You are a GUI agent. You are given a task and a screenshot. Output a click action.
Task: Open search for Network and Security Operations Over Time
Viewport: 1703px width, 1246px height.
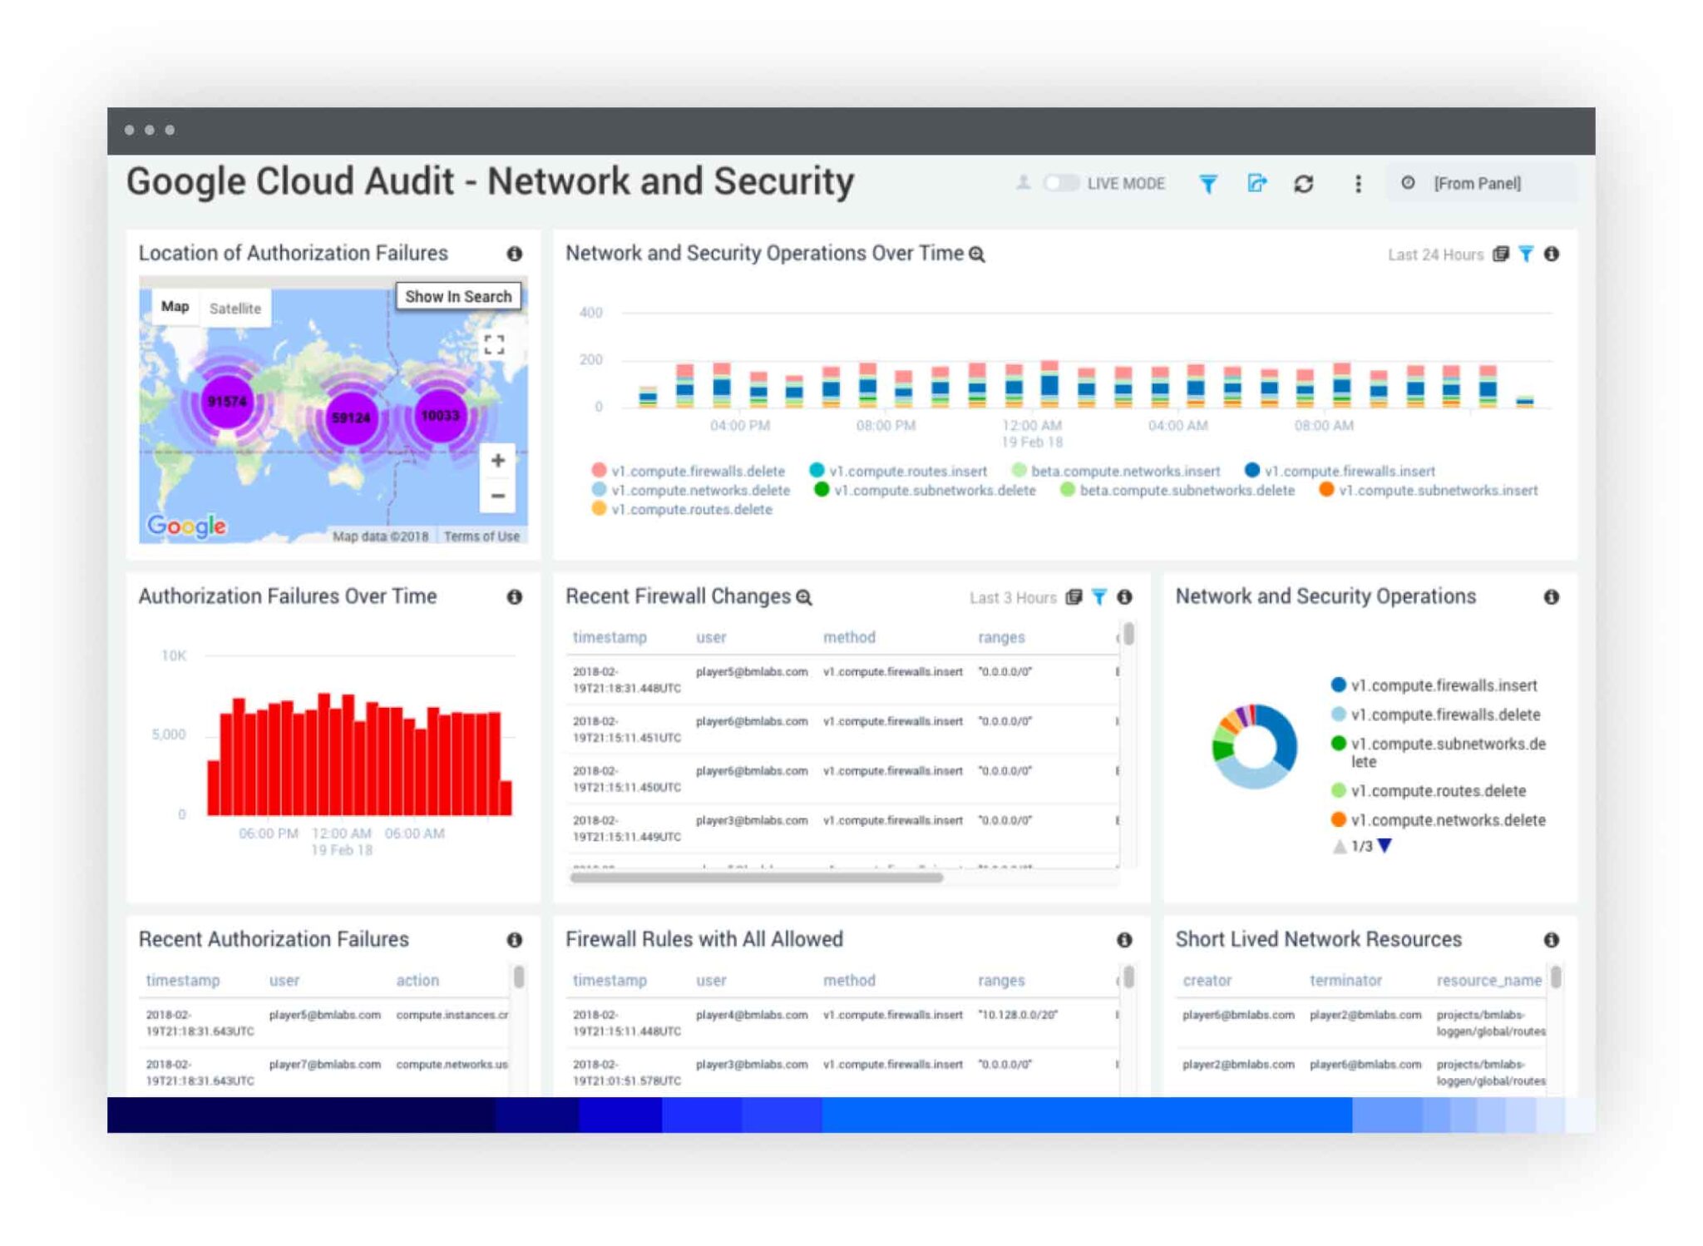click(977, 255)
